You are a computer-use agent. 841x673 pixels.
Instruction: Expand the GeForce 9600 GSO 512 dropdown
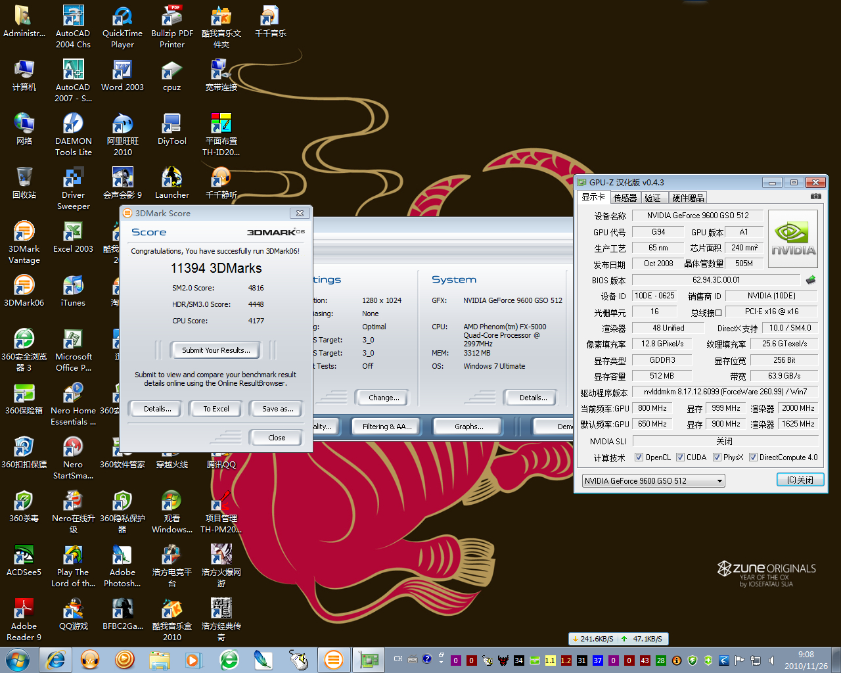[719, 481]
